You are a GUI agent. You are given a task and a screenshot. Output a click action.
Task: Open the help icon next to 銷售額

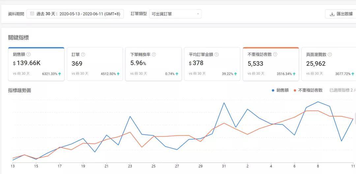coord(29,54)
